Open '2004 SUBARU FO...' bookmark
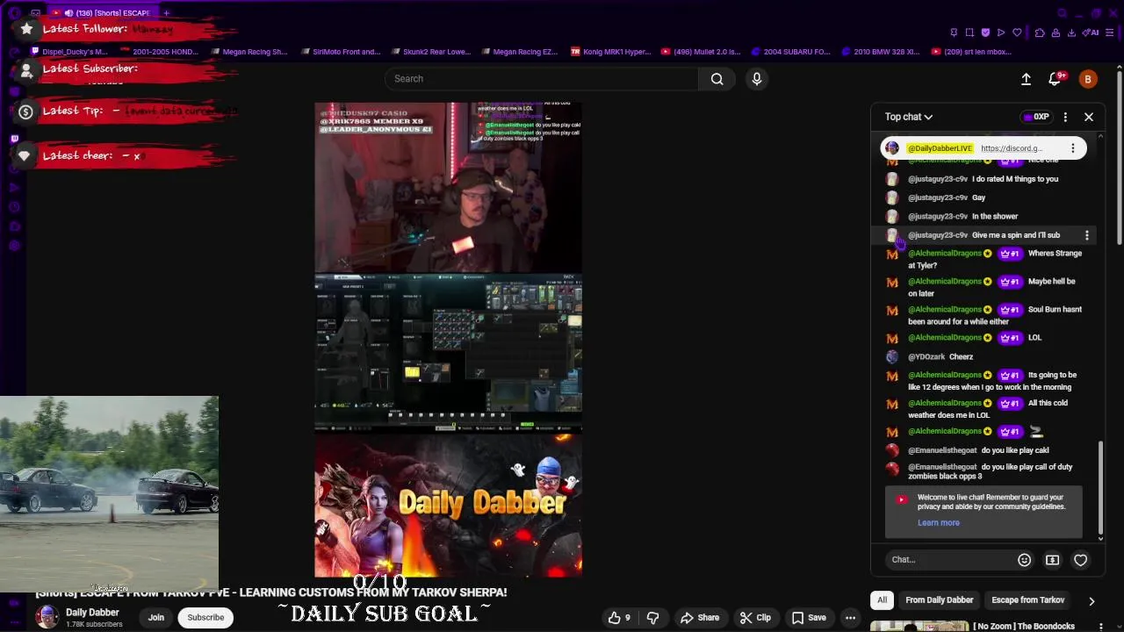This screenshot has width=1124, height=632. (790, 52)
